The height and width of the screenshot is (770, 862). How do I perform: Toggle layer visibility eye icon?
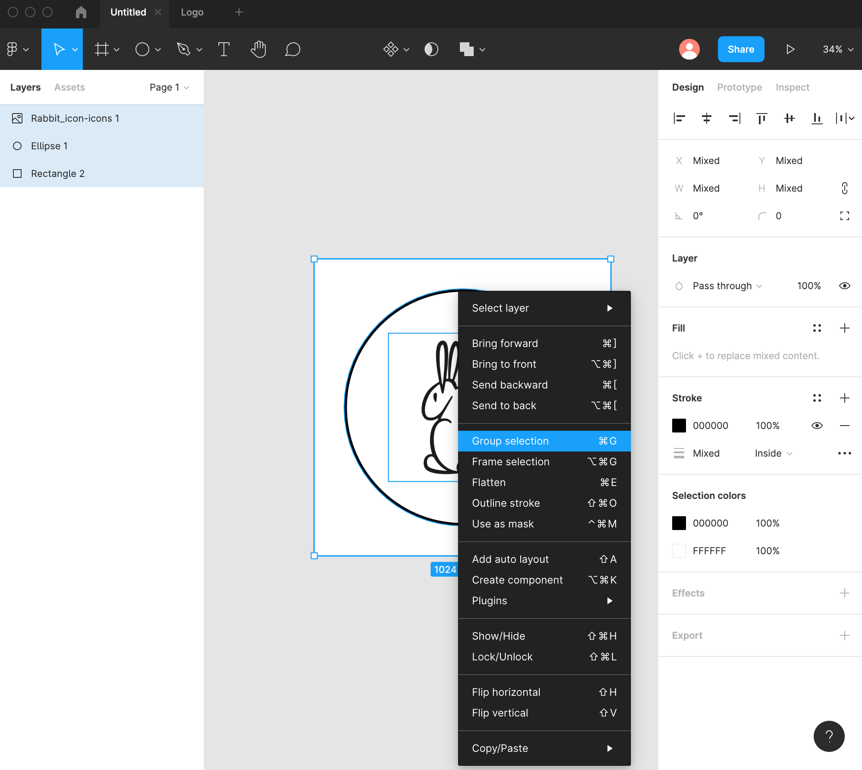tap(844, 286)
